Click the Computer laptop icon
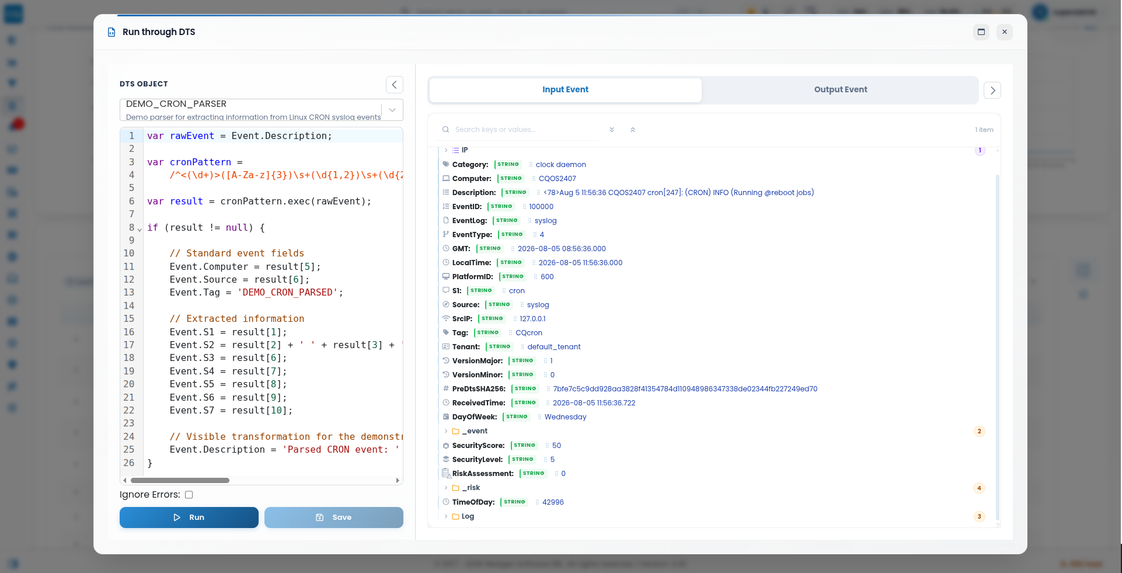This screenshot has height=573, width=1122. (446, 178)
